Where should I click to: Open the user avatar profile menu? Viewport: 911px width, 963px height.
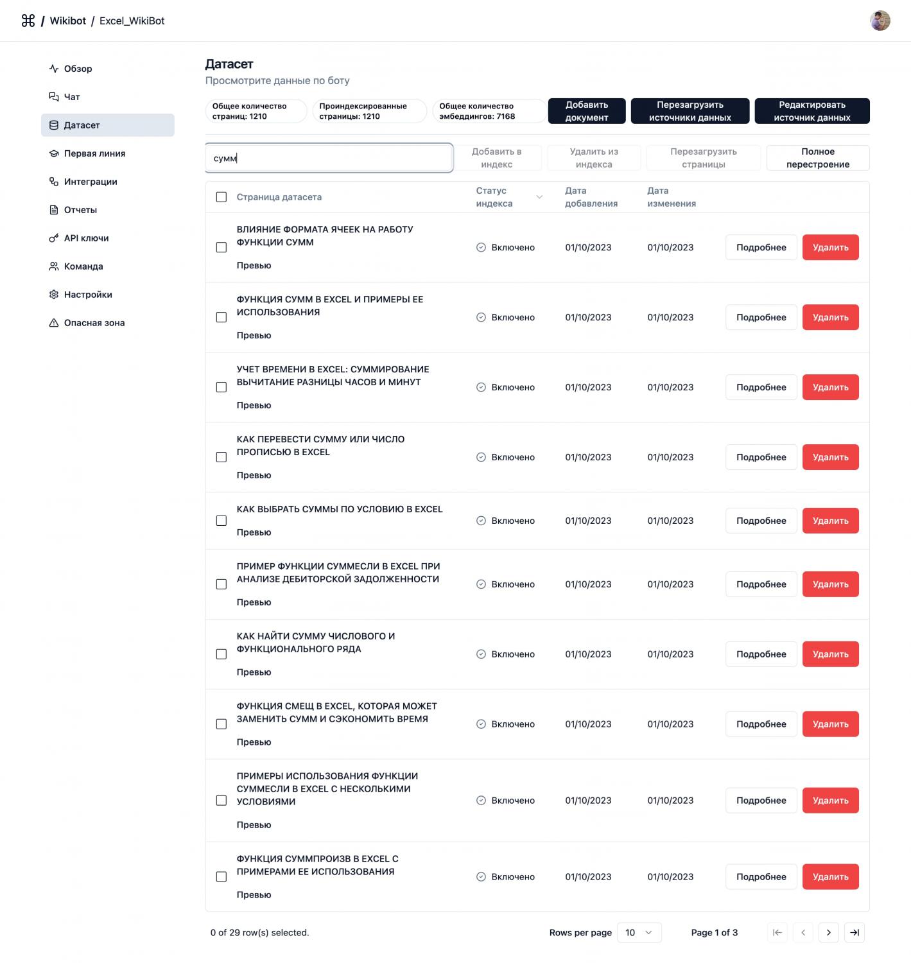pyautogui.click(x=880, y=21)
